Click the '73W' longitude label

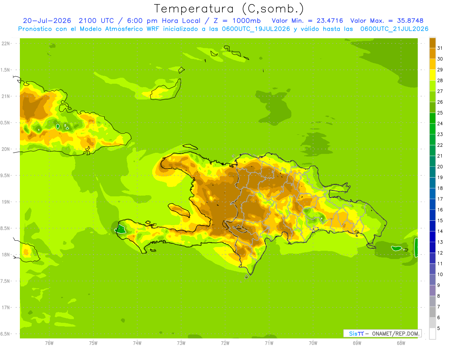181,343
